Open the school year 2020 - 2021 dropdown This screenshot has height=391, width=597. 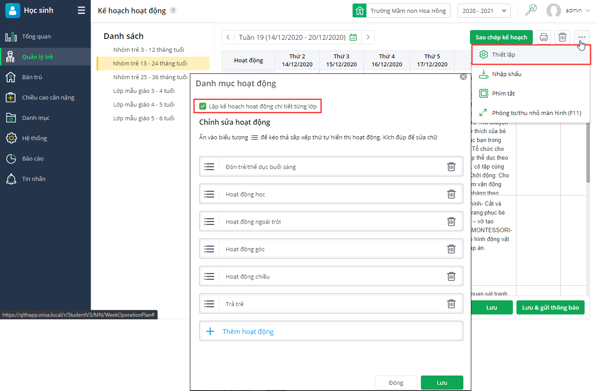484,11
